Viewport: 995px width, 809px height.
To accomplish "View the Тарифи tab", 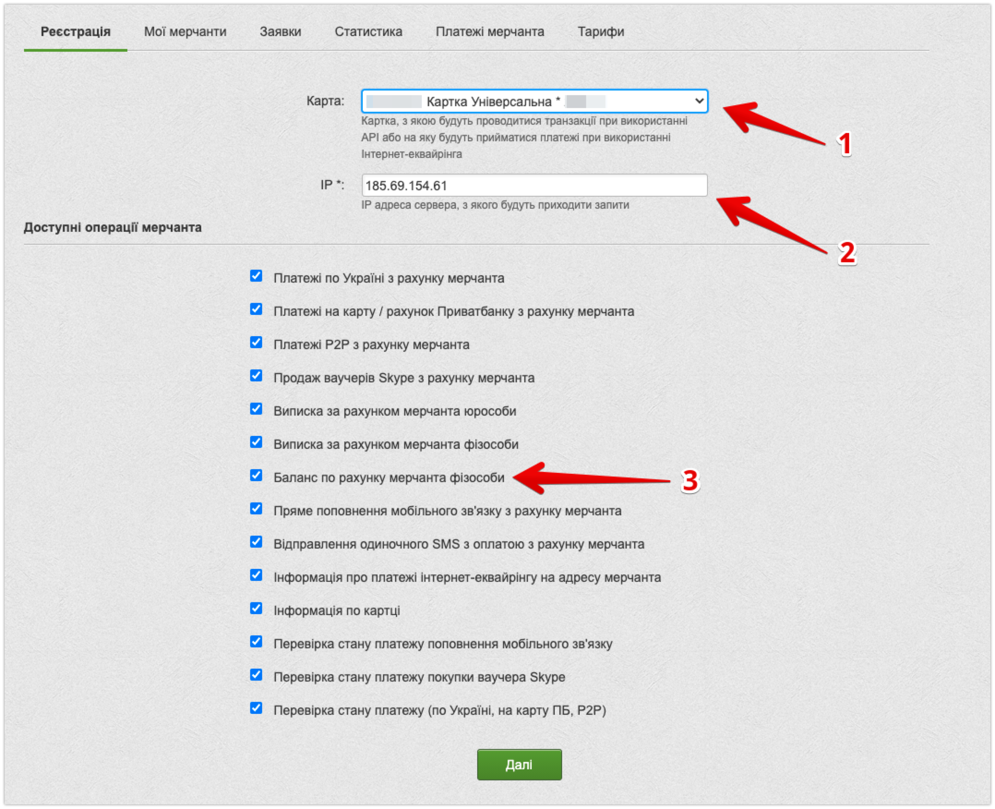I will [600, 32].
